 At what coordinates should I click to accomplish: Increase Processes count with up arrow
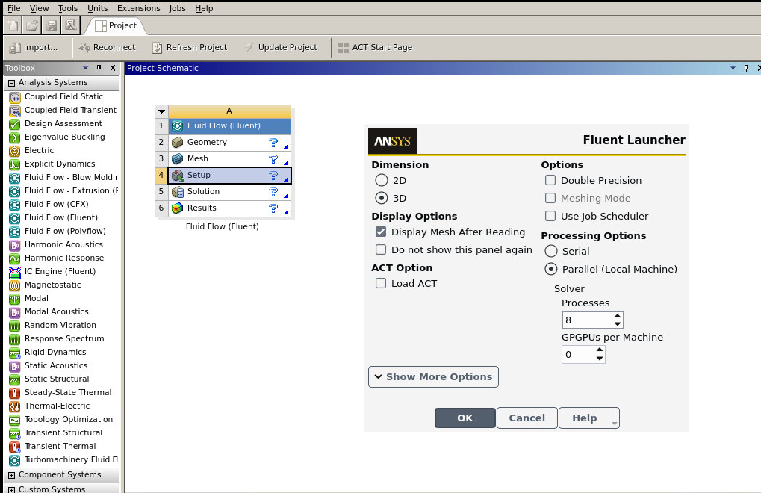pyautogui.click(x=618, y=317)
